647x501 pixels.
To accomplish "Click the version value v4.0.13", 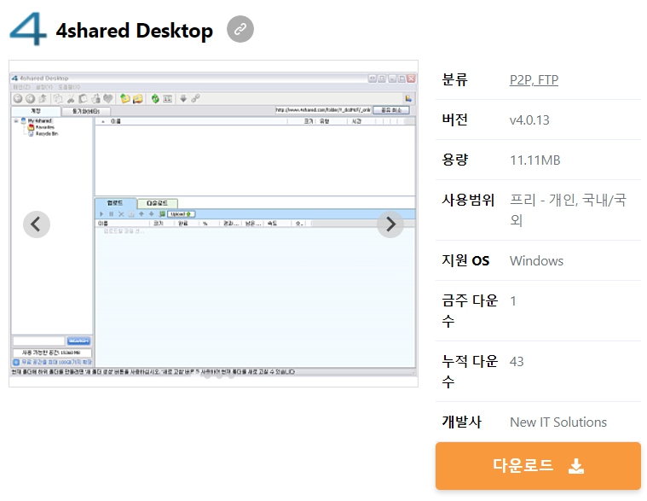I will coord(529,120).
